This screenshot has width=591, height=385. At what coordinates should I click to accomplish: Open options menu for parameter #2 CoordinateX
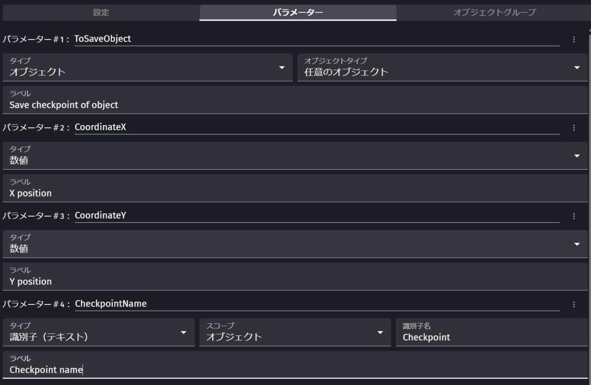(x=574, y=128)
